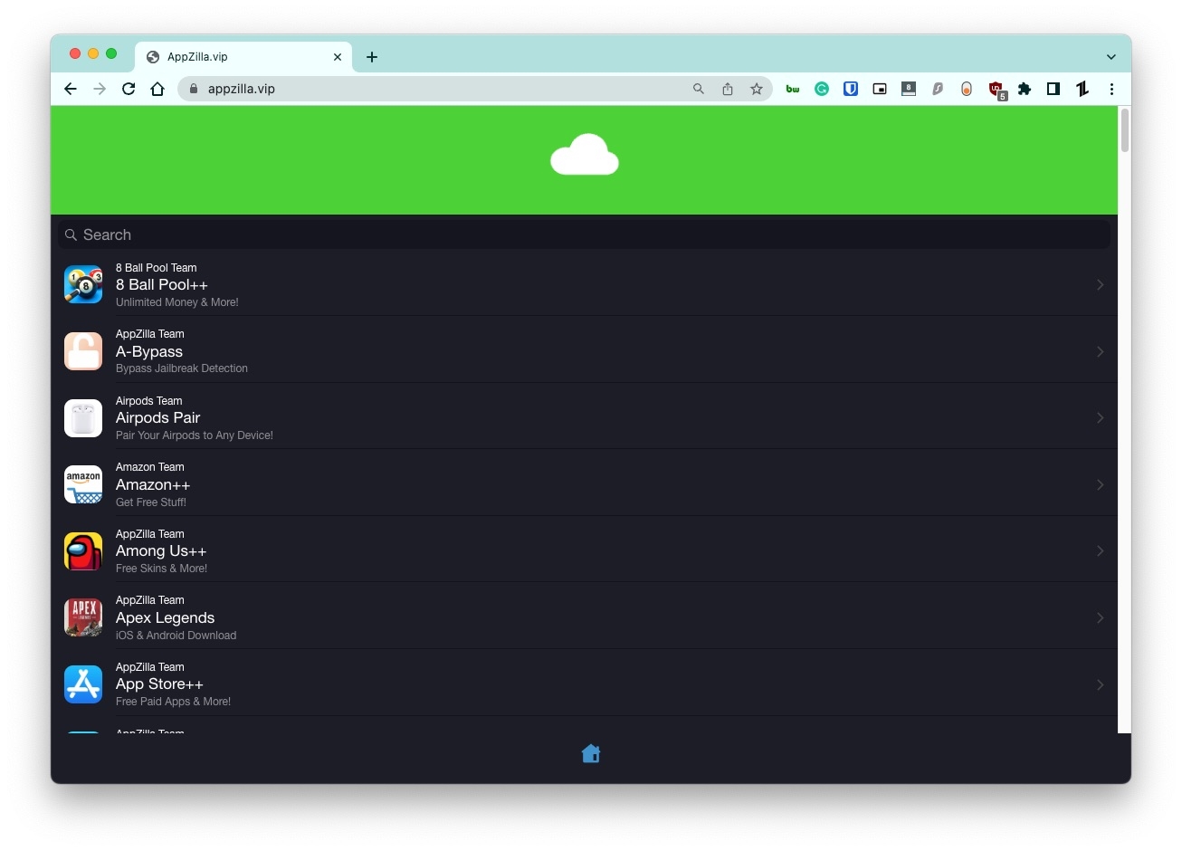The width and height of the screenshot is (1182, 851).
Task: Open the Chrome three-dot menu
Action: (1111, 89)
